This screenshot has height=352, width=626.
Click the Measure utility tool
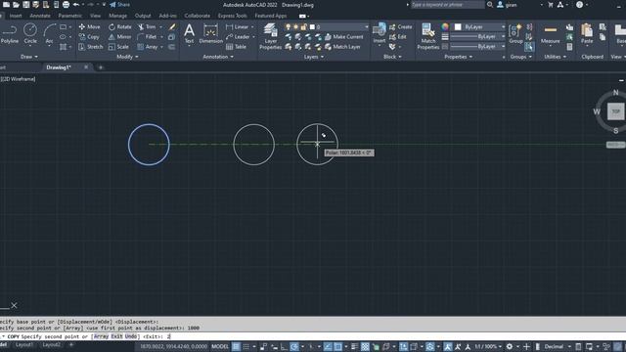coord(550,34)
